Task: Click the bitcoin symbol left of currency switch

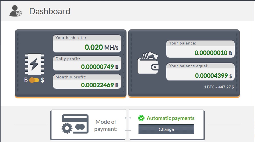Action: pos(26,80)
